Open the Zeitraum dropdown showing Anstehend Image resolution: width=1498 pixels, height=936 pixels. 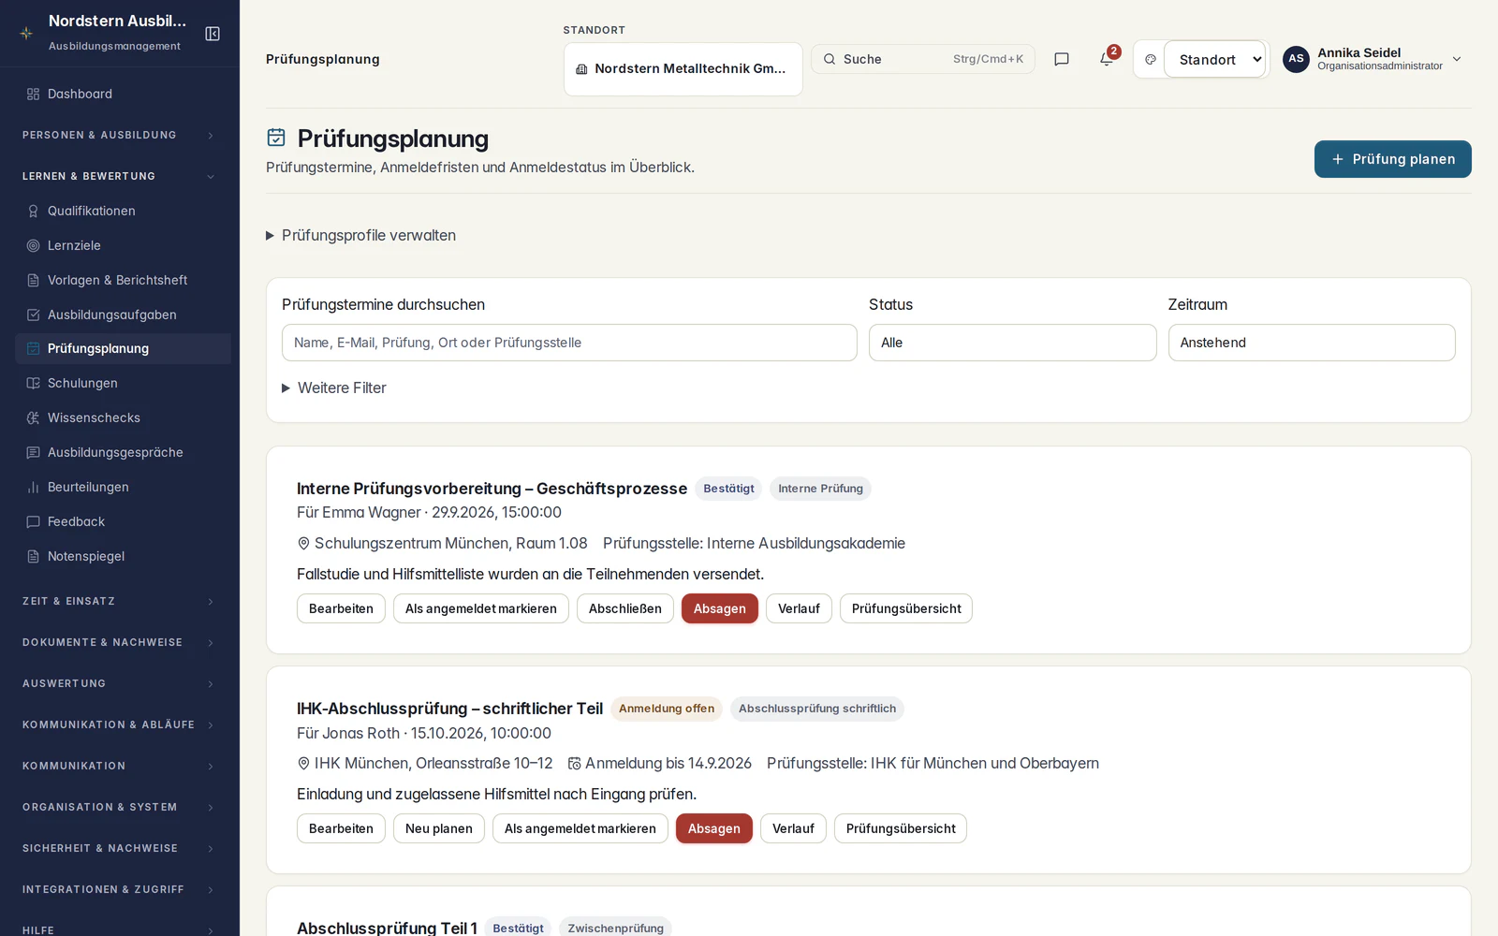1312,343
